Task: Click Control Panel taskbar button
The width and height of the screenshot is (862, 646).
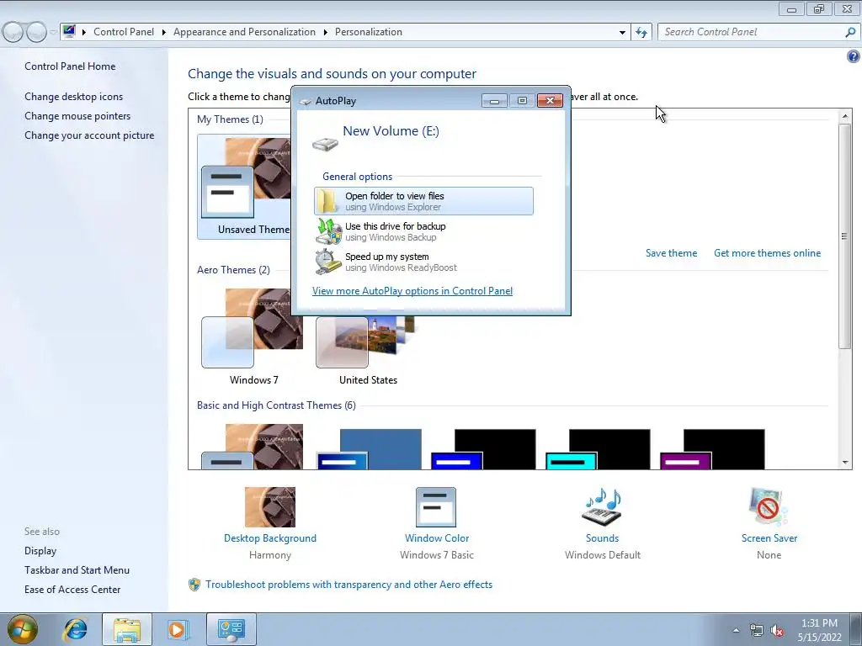Action: tap(231, 629)
